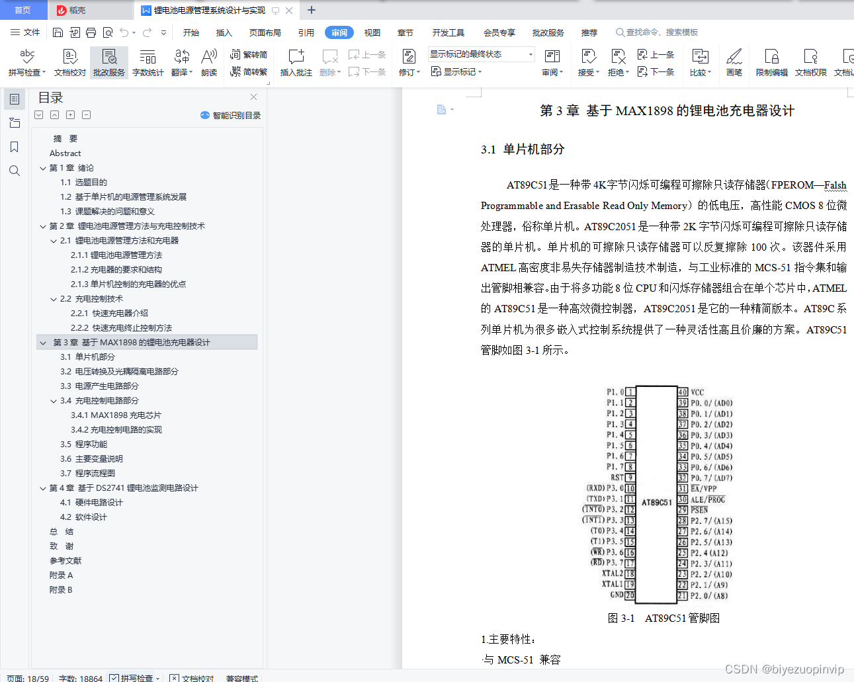Open a new document tab
Screen dimensions: 854x682
[312, 10]
